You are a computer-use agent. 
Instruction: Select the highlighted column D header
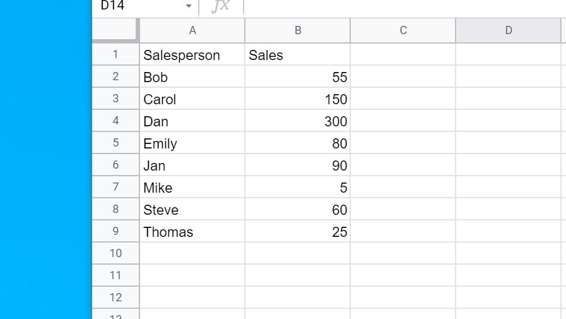[x=508, y=30]
